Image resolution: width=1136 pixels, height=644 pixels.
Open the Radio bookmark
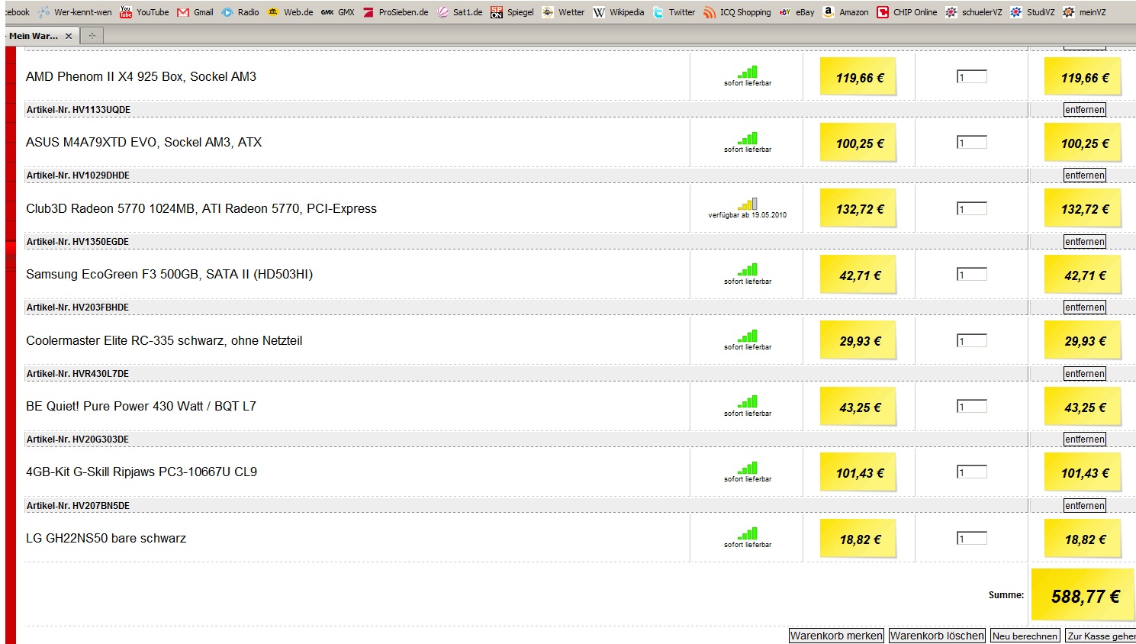tap(240, 12)
